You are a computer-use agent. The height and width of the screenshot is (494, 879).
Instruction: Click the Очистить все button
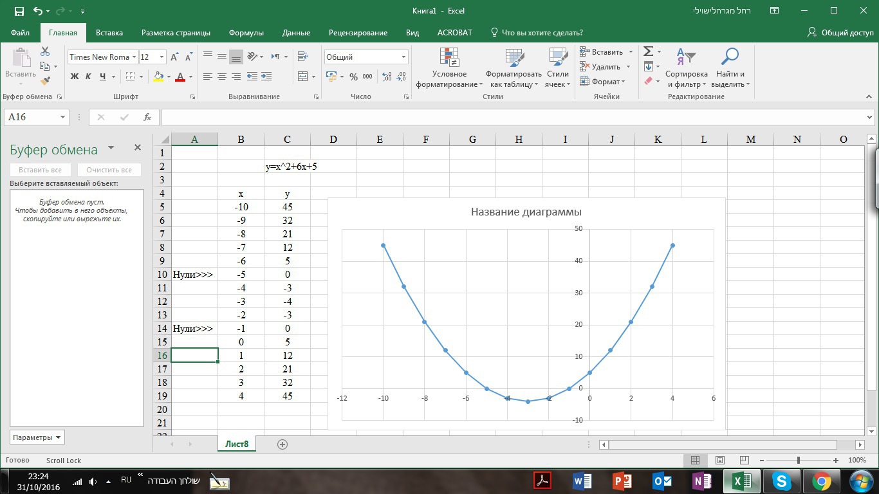tap(109, 170)
